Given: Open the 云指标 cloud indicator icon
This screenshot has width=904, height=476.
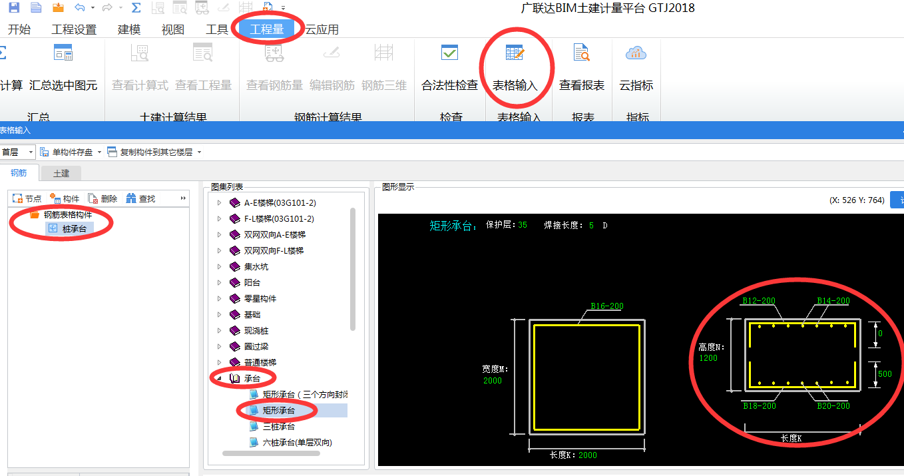Looking at the screenshot, I should pos(636,53).
